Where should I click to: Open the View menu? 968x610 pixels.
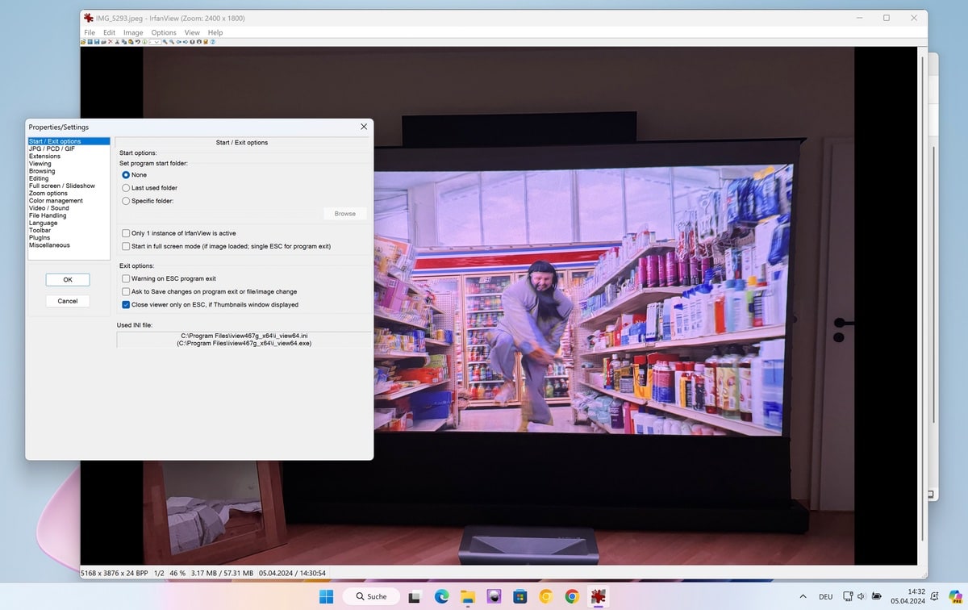192,33
